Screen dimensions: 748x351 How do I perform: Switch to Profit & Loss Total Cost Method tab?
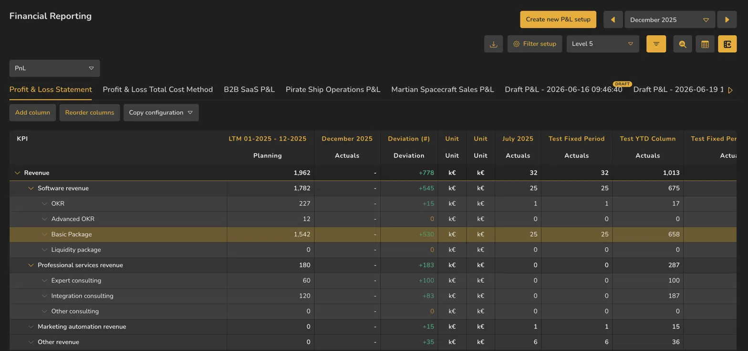[x=158, y=90]
